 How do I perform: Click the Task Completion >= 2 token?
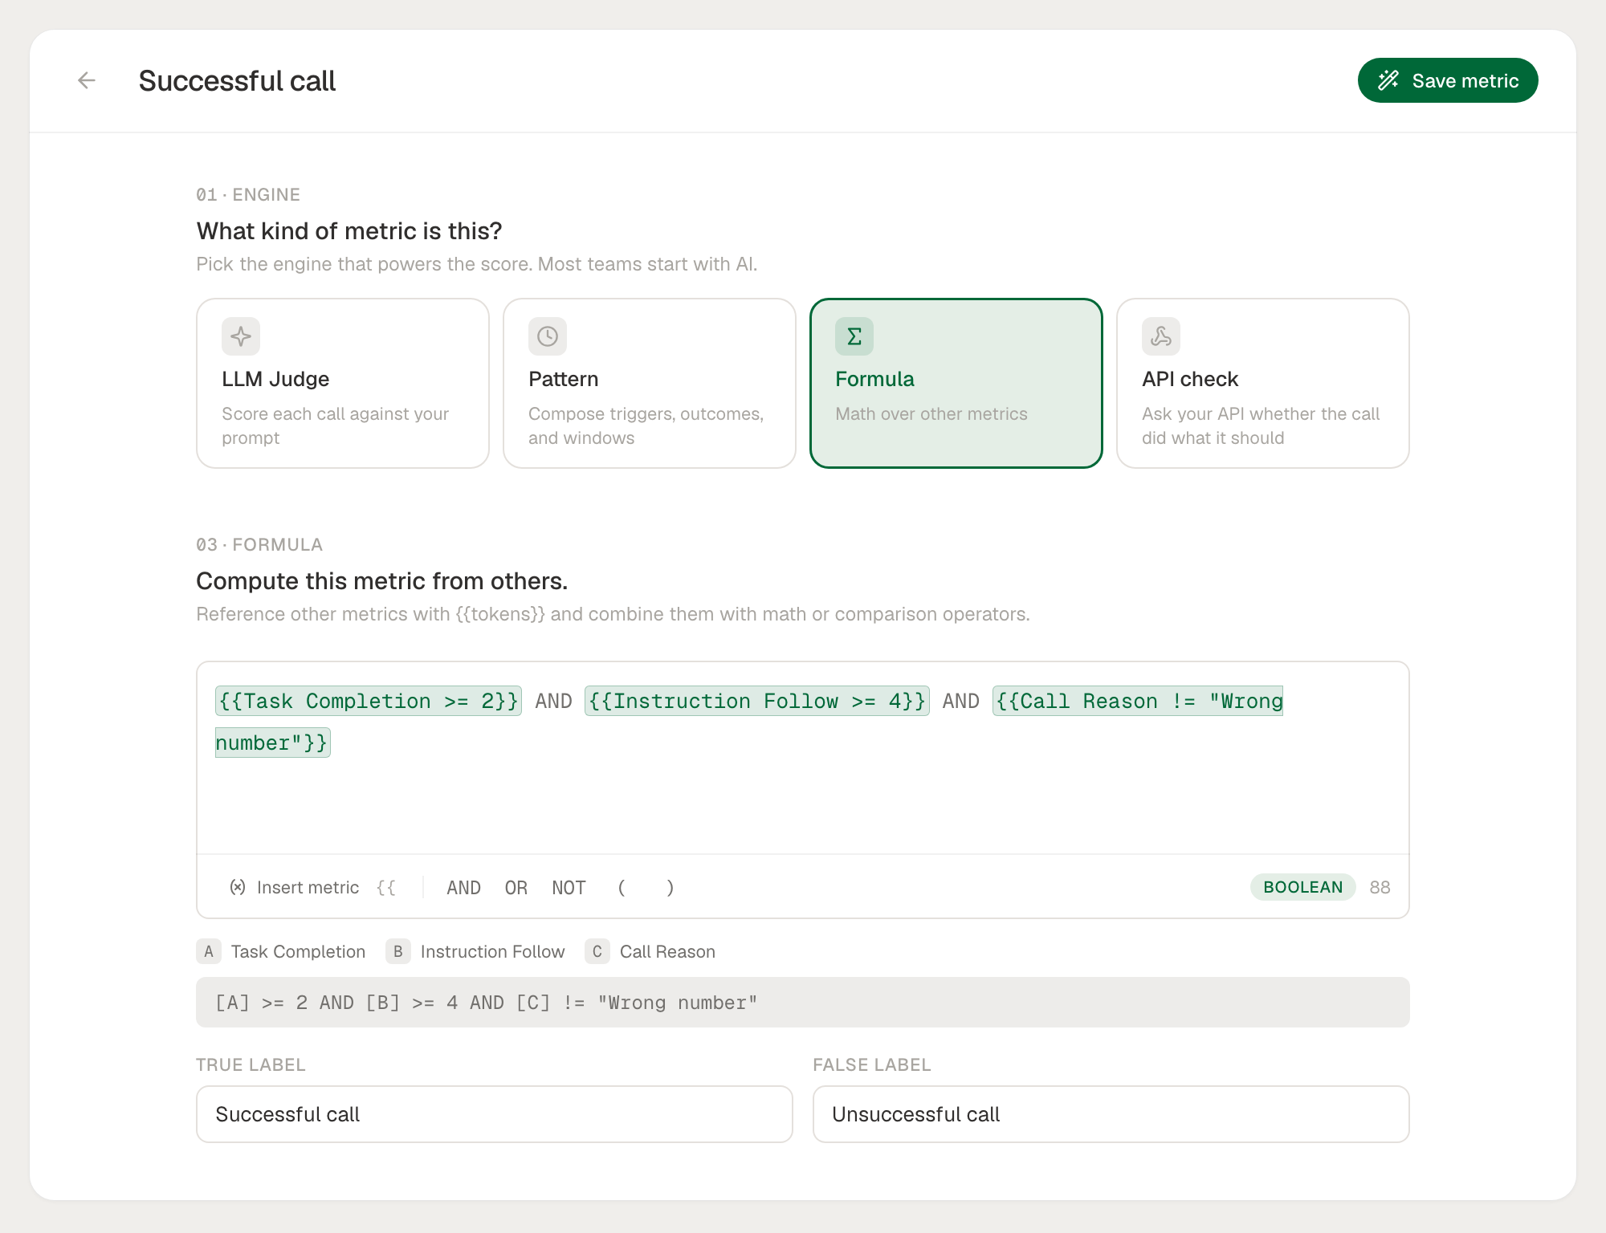point(369,701)
